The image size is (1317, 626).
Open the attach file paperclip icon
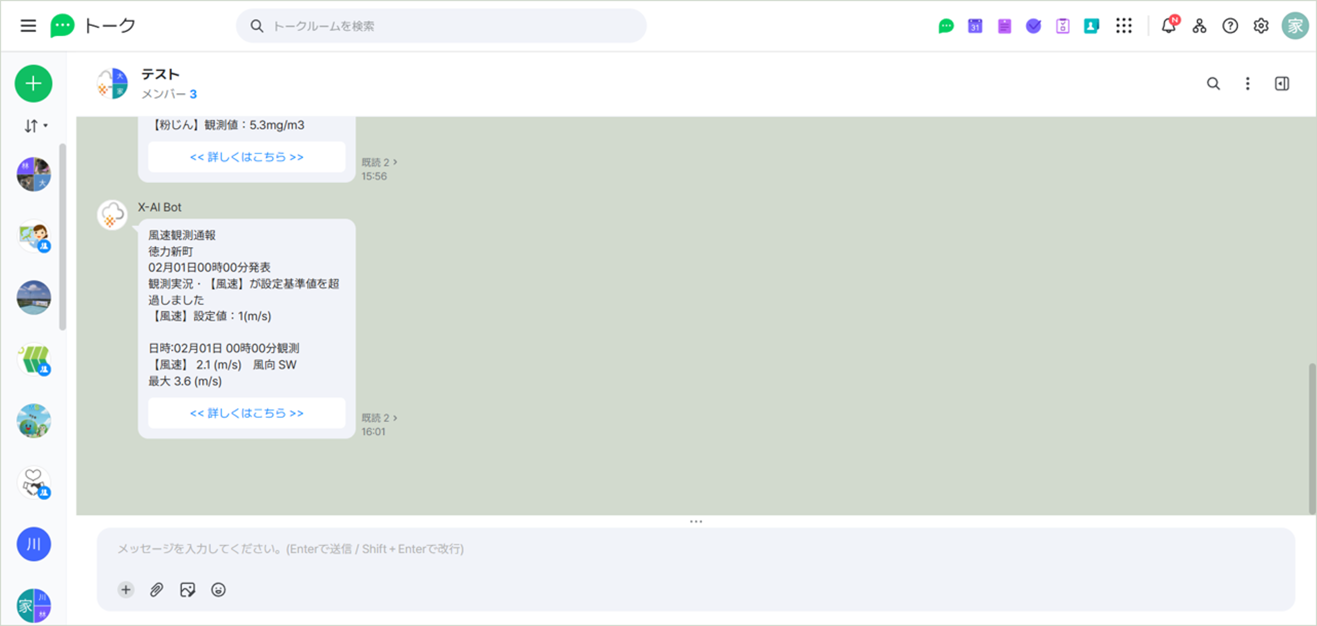(157, 589)
